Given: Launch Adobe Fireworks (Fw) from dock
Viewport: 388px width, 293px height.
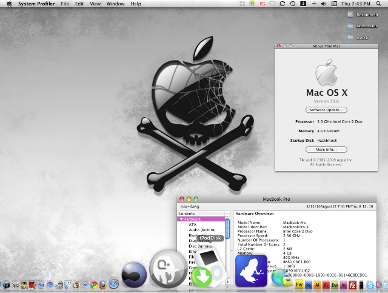Looking at the screenshot, I should [x=299, y=285].
